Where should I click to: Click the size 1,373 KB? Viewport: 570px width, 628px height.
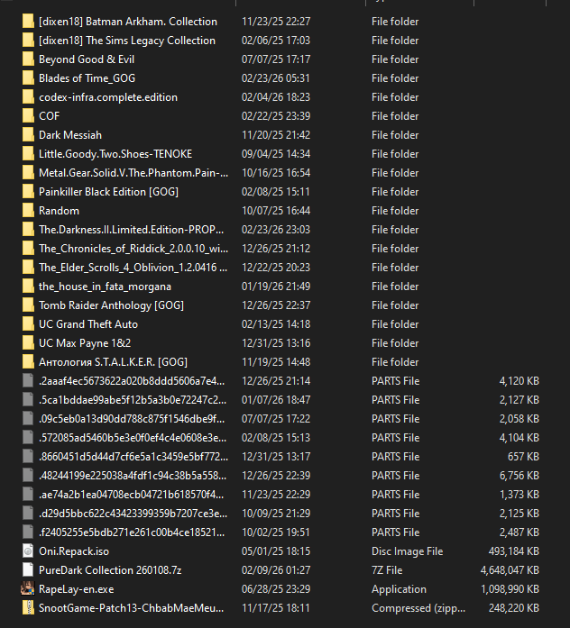point(519,495)
